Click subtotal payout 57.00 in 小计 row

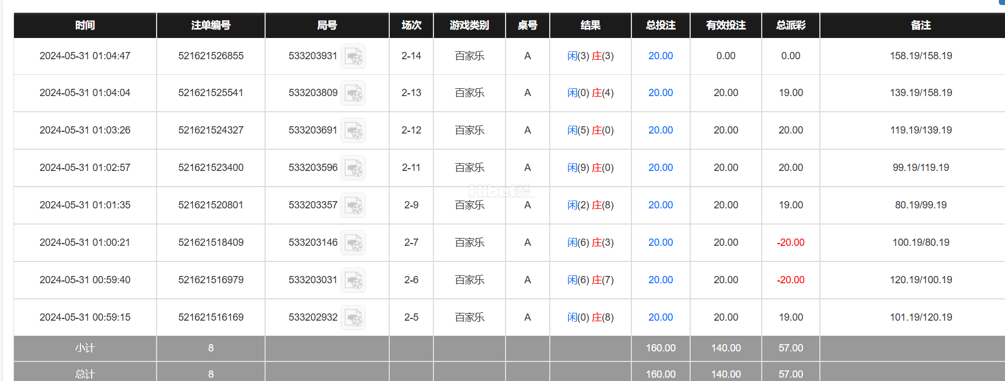coord(791,348)
